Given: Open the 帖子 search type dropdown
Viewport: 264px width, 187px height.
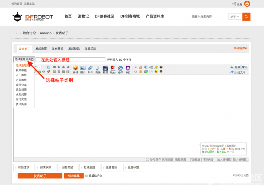Looking at the screenshot, I should click(235, 17).
